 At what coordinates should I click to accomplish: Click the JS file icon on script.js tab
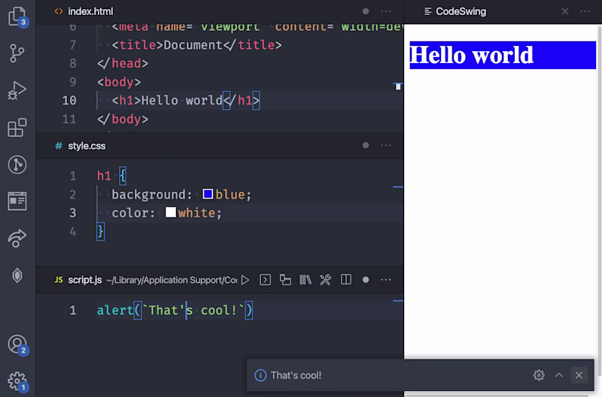click(x=59, y=280)
